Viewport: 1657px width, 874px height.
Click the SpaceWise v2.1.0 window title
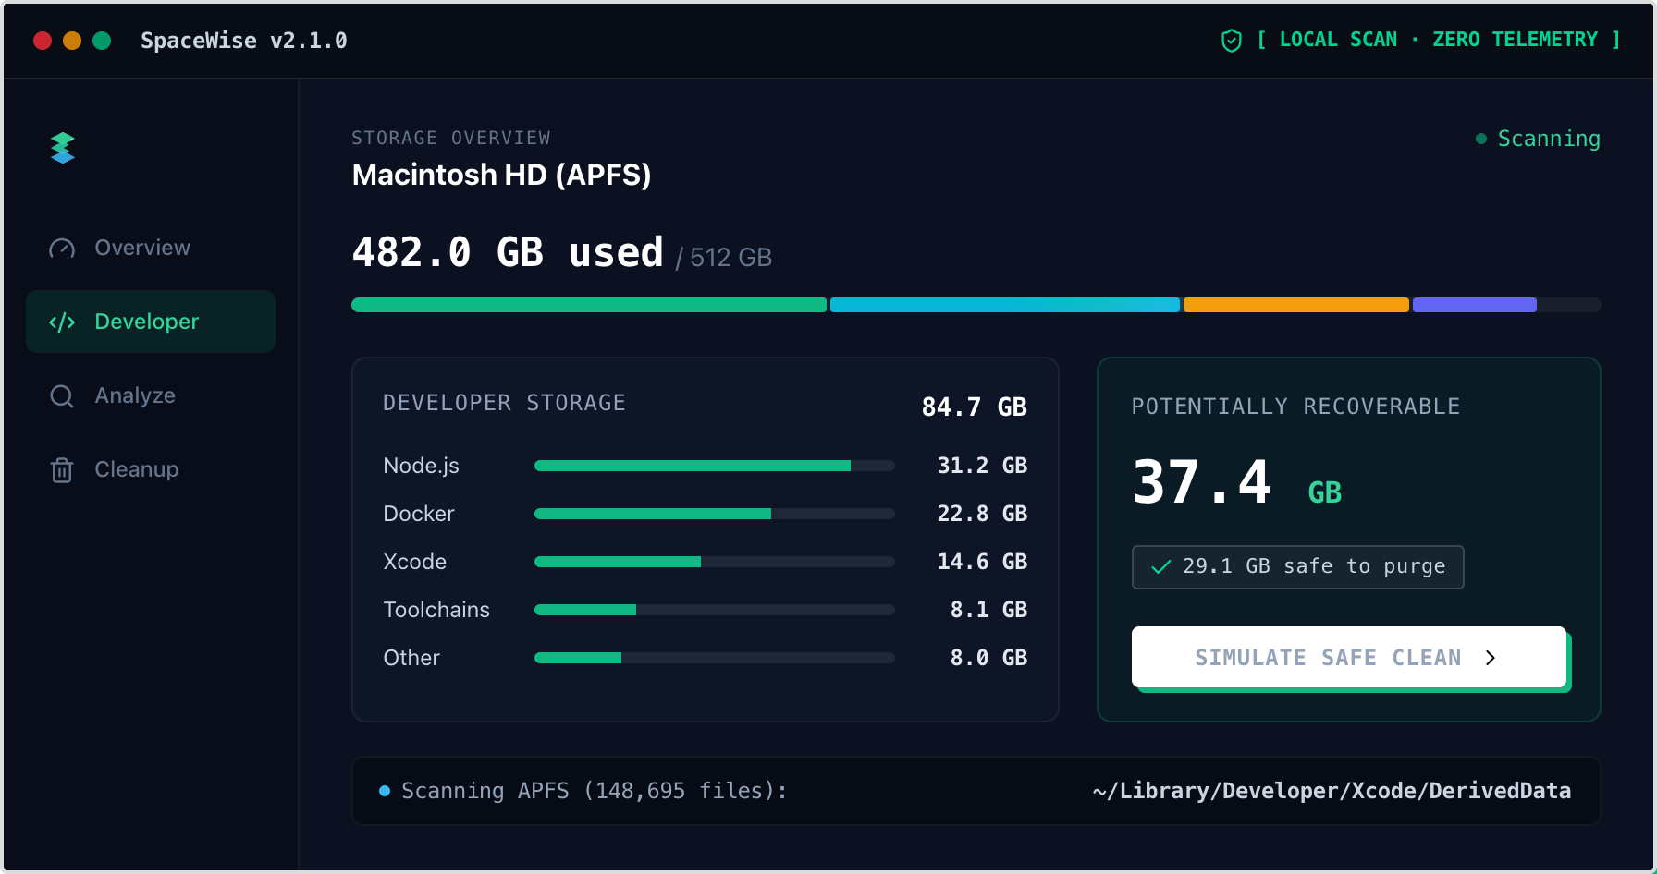point(244,41)
